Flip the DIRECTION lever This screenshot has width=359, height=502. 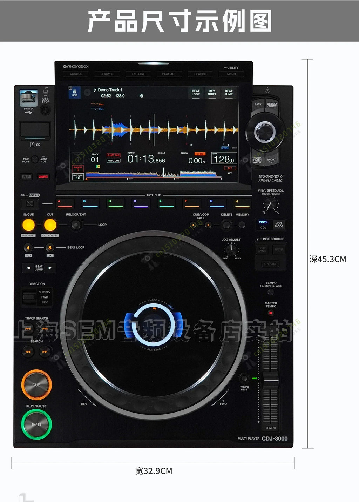(29, 297)
